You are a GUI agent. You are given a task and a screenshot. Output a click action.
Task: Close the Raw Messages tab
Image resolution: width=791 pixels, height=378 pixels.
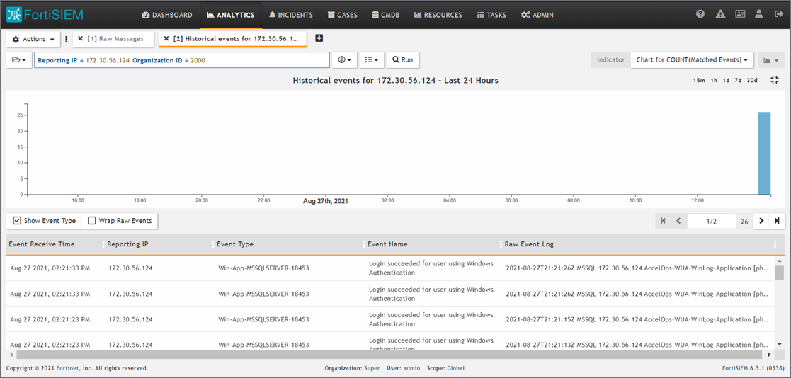(x=80, y=38)
